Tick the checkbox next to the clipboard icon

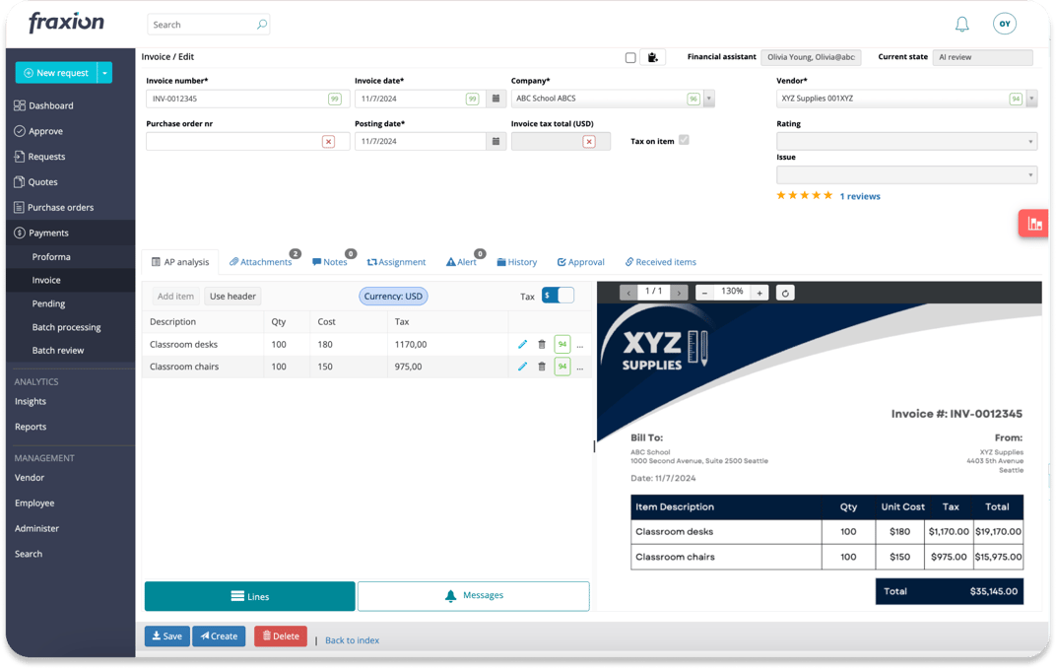click(630, 57)
